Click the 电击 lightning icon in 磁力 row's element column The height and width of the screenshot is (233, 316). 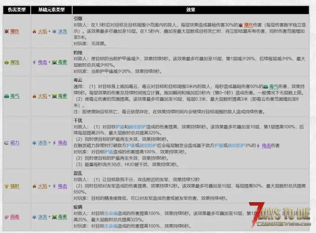[x=54, y=143]
